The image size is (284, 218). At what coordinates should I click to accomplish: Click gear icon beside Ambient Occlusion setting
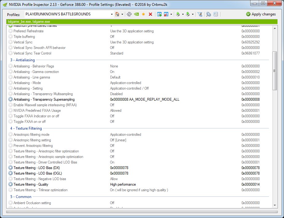pyautogui.click(x=10, y=203)
